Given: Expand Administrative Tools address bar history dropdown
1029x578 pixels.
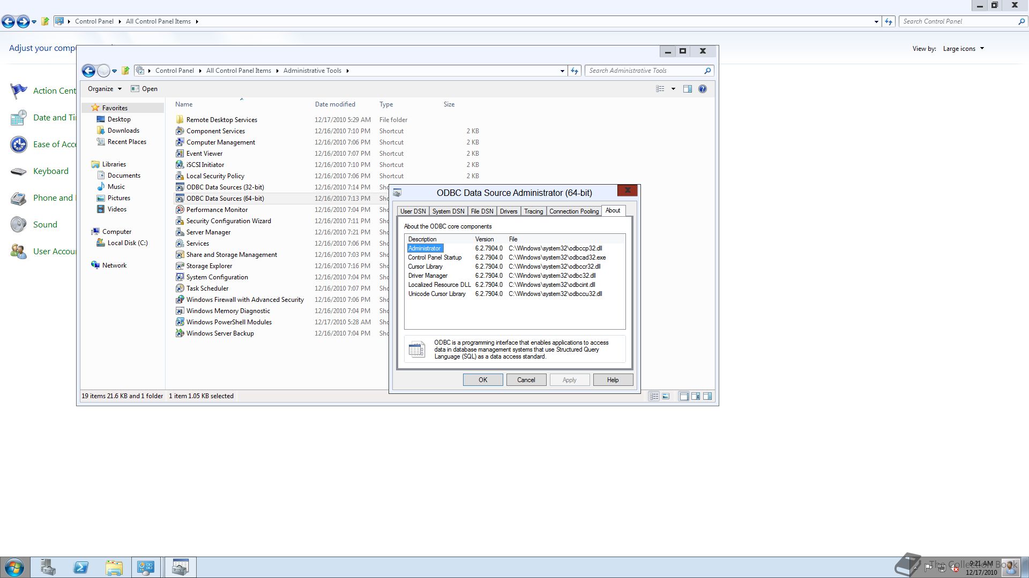Looking at the screenshot, I should coord(562,71).
